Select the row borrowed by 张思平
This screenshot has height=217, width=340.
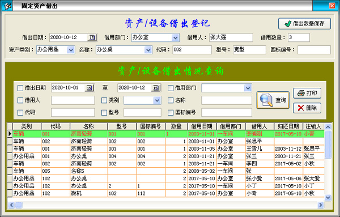(x=168, y=141)
